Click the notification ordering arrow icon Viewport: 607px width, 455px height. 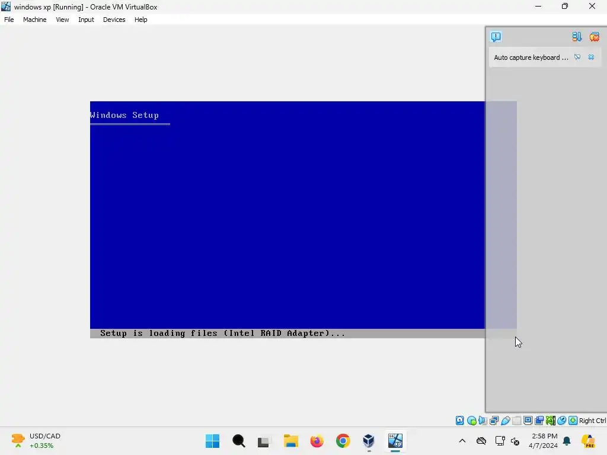pyautogui.click(x=576, y=37)
